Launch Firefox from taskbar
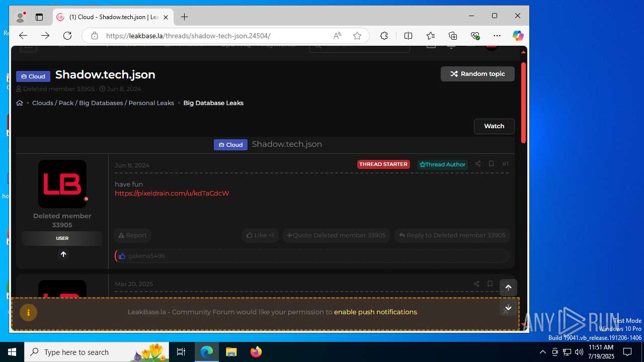Image resolution: width=644 pixels, height=362 pixels. coord(256,352)
